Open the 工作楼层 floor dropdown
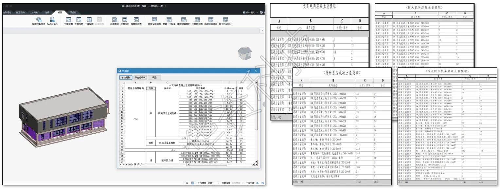Viewport: 501px width, 189px height. point(213,183)
